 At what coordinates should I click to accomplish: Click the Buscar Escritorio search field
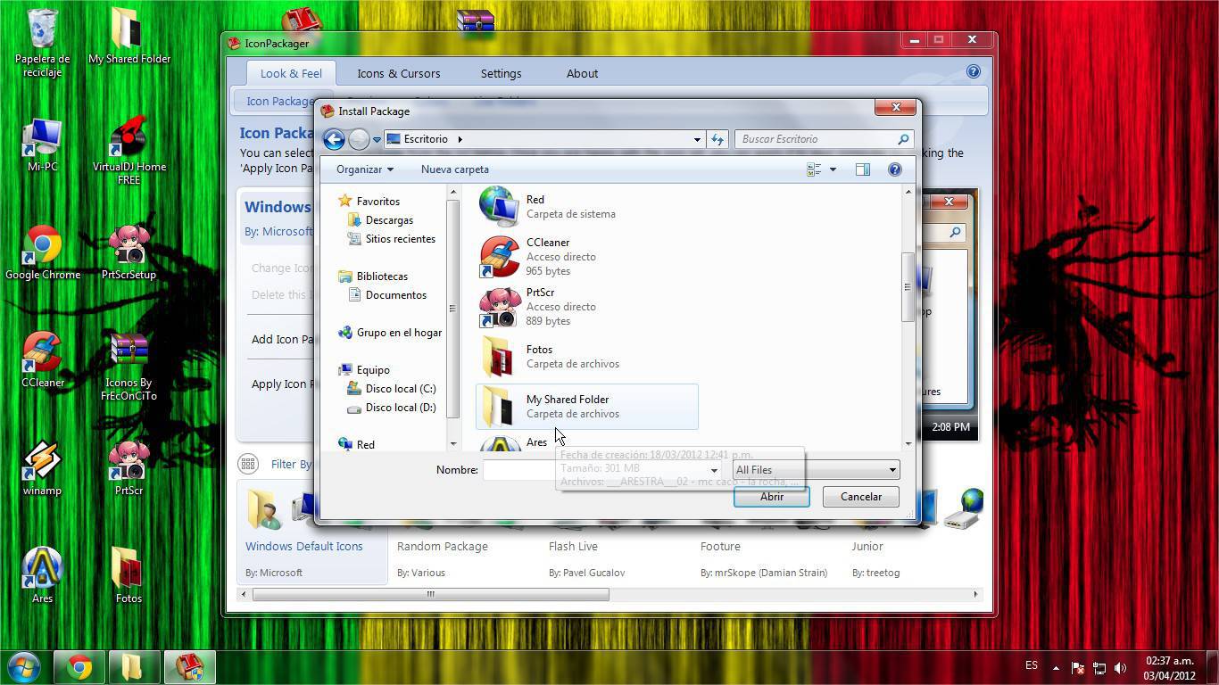tap(817, 139)
